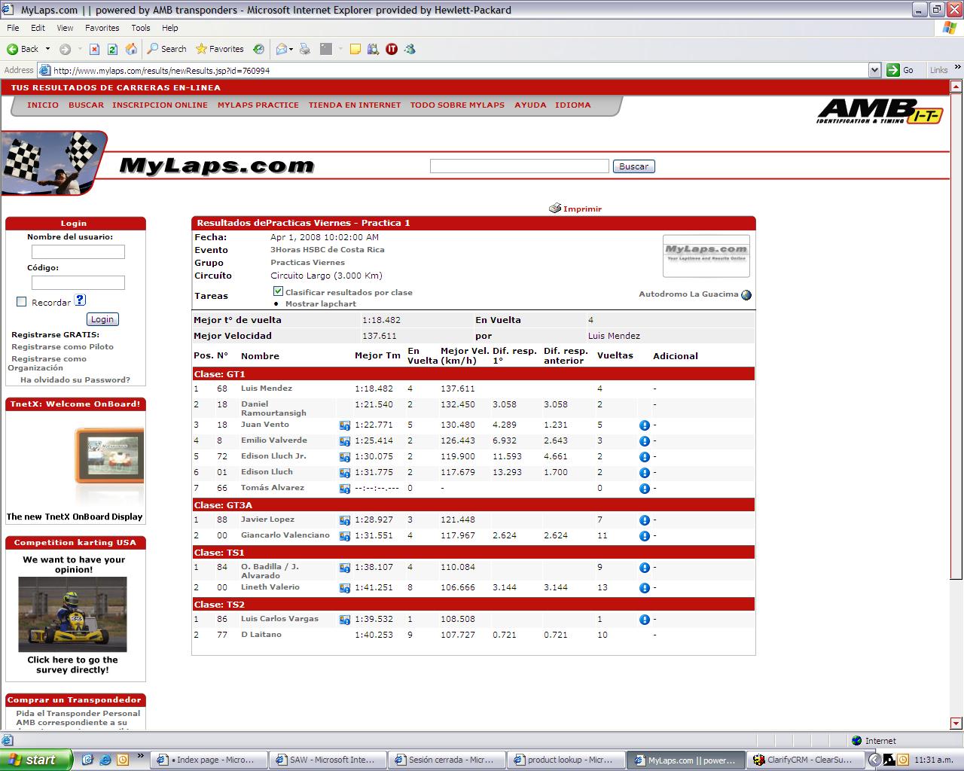Screen dimensions: 964x771
Task: Click the info icon in Juan Vento's row
Action: pos(644,425)
